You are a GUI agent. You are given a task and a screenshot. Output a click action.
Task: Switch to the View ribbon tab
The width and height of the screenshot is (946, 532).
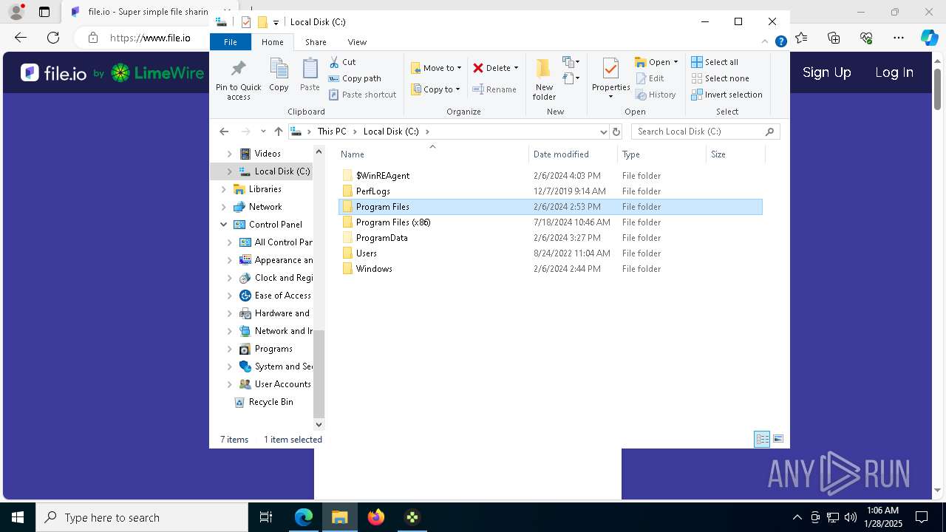[357, 42]
